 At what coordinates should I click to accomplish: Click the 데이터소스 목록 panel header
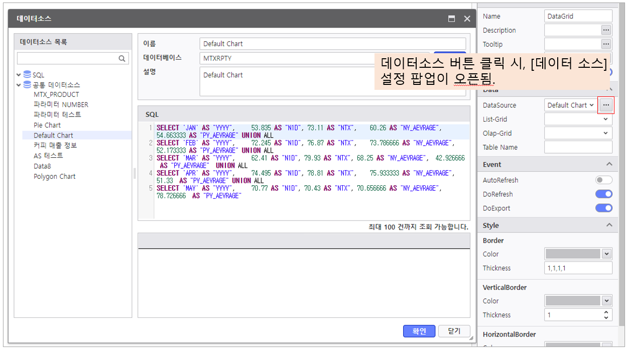tap(73, 42)
